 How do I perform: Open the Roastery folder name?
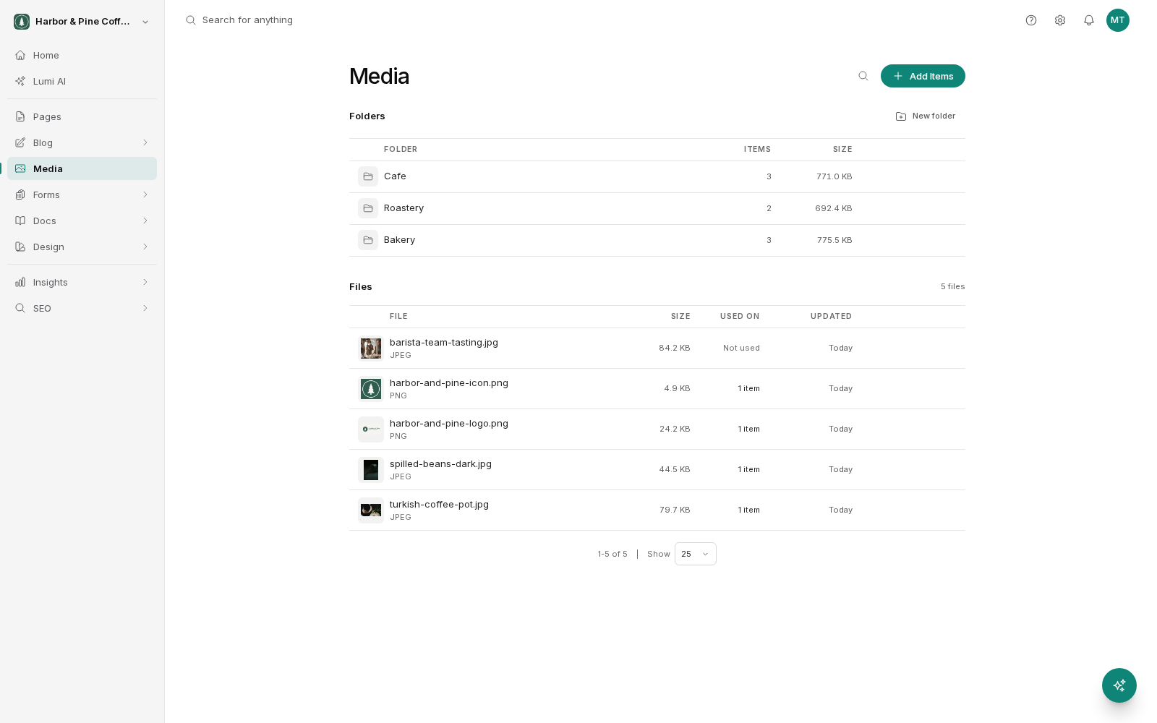click(x=404, y=208)
